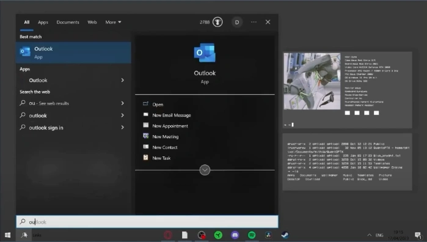Open the notification center icon
Viewport: 427px width, 242px height.
coord(418,235)
